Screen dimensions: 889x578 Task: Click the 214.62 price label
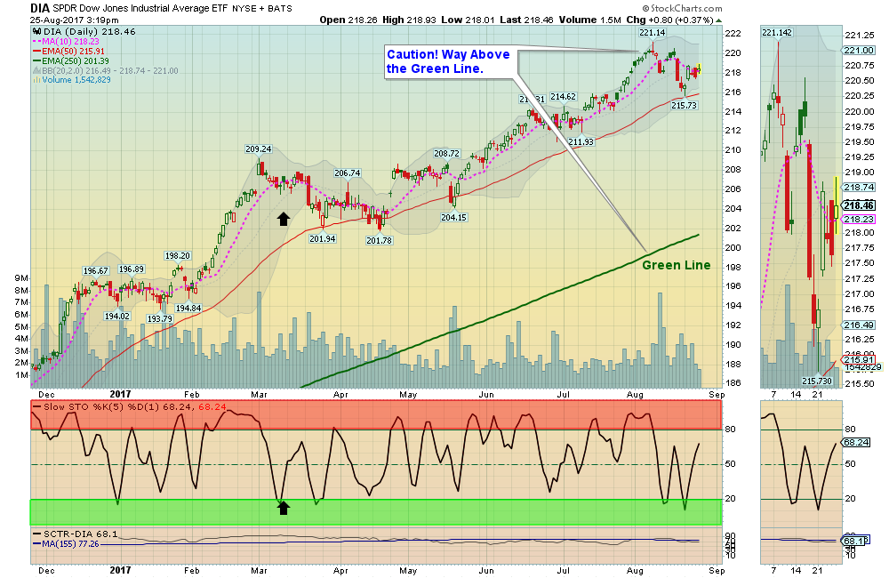[x=563, y=97]
